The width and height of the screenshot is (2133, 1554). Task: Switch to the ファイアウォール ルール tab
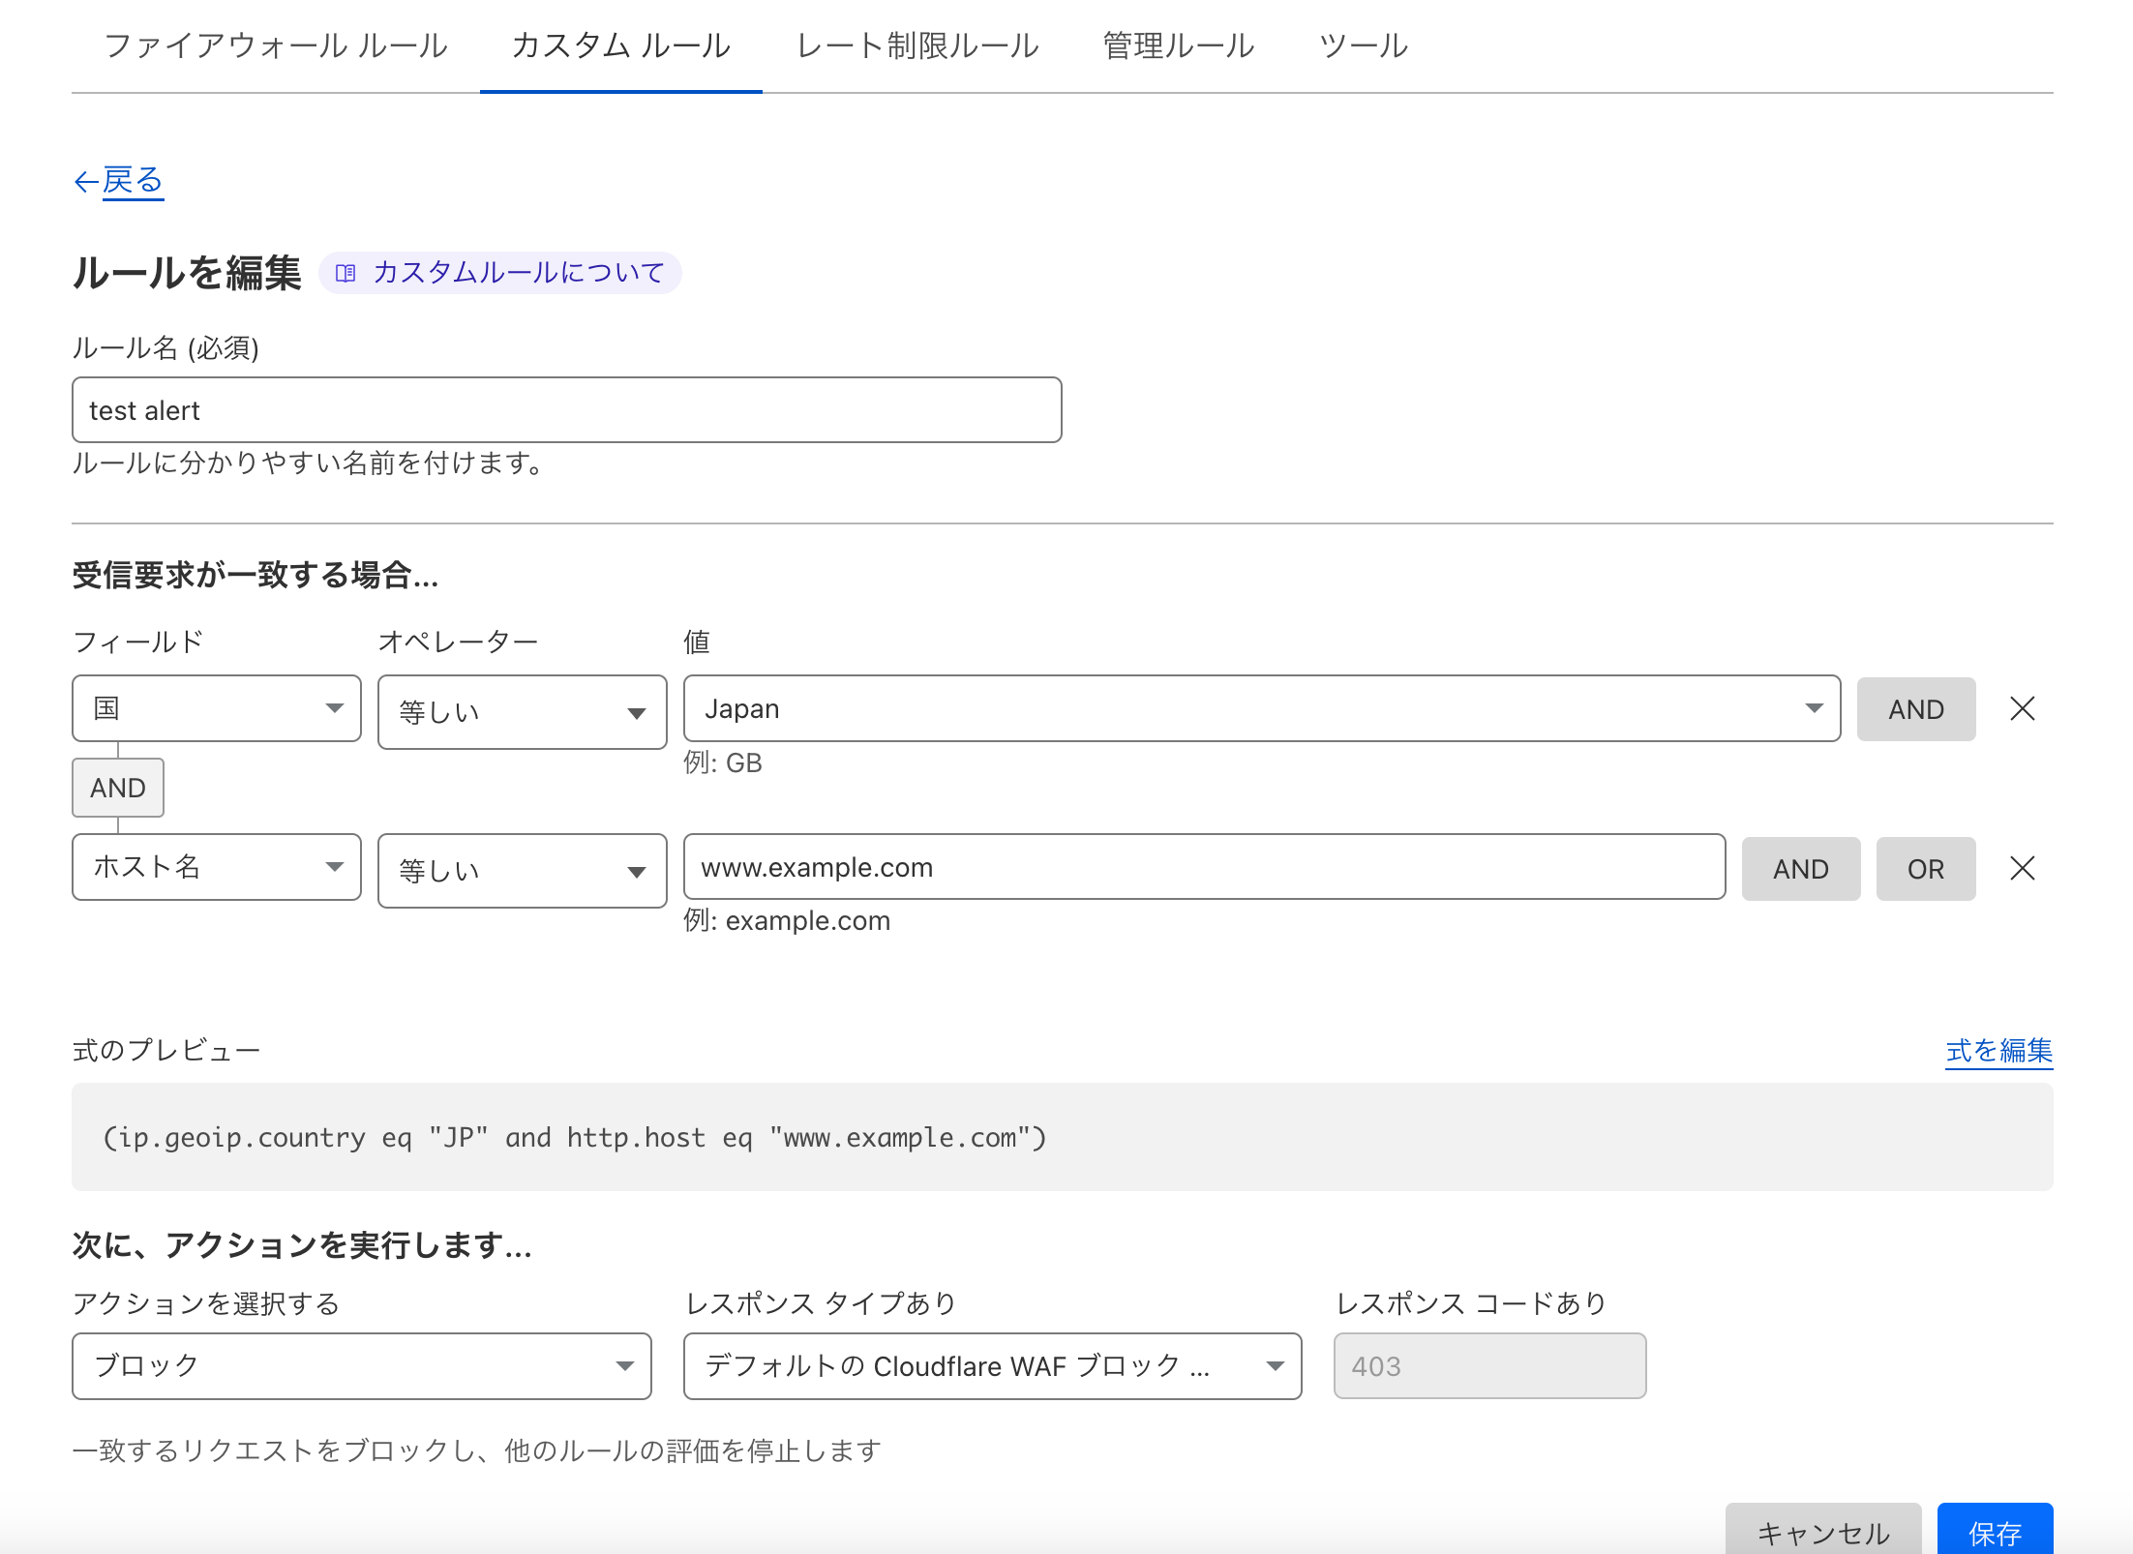click(277, 45)
